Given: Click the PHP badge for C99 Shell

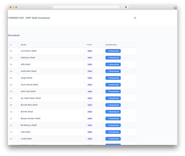Looking at the screenshot, I should (90, 132).
